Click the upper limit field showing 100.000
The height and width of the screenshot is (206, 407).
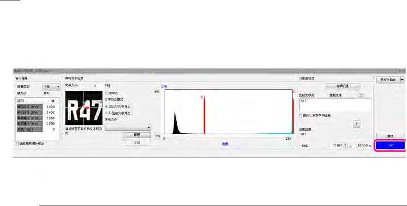362,146
